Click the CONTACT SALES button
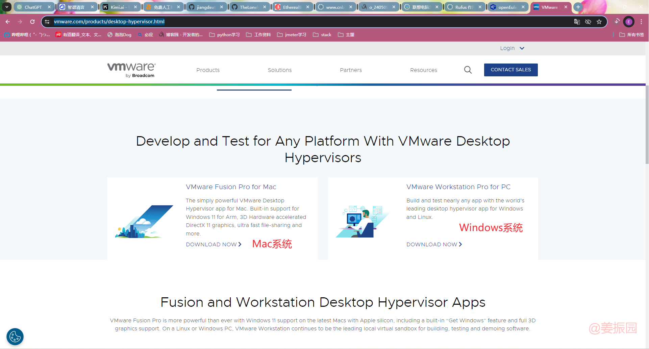Screen dimensions: 649x349 pos(511,70)
